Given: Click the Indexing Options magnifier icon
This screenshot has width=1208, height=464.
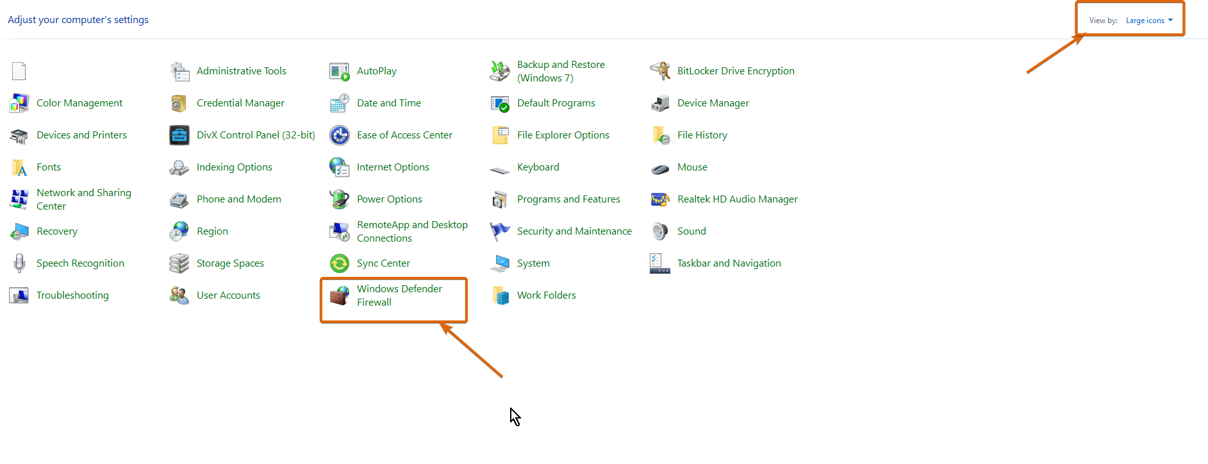Looking at the screenshot, I should pos(179,167).
